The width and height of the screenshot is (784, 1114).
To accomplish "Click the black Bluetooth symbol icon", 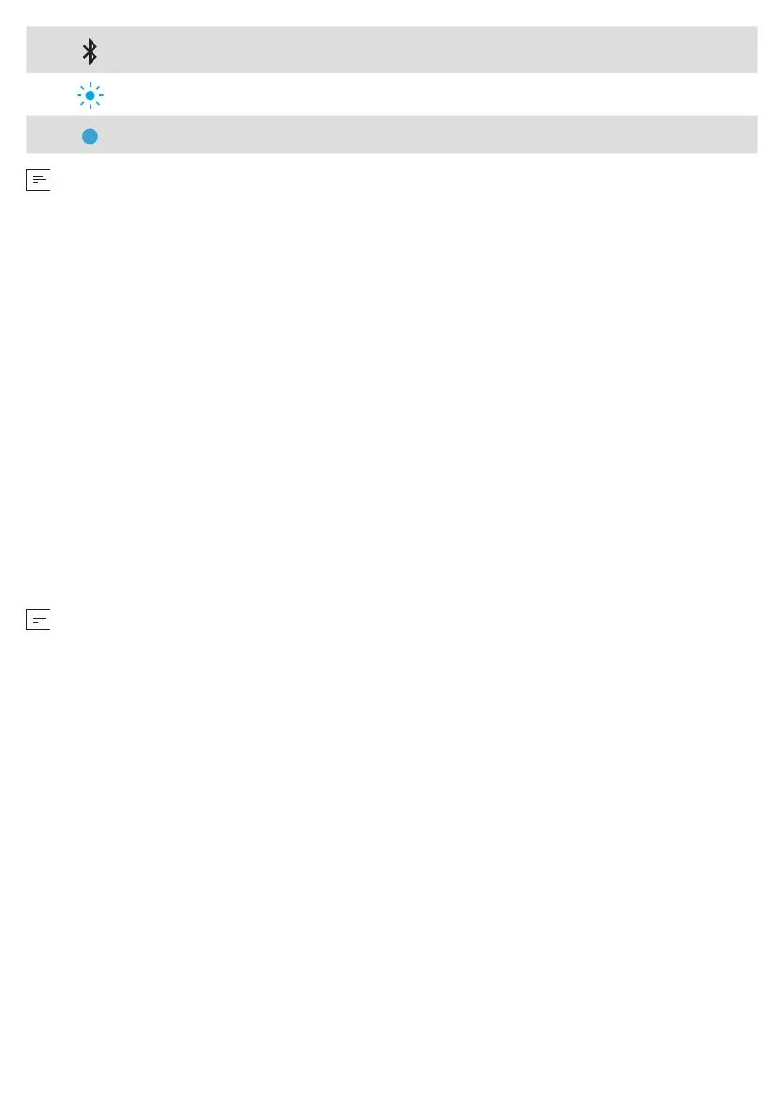I will point(90,51).
